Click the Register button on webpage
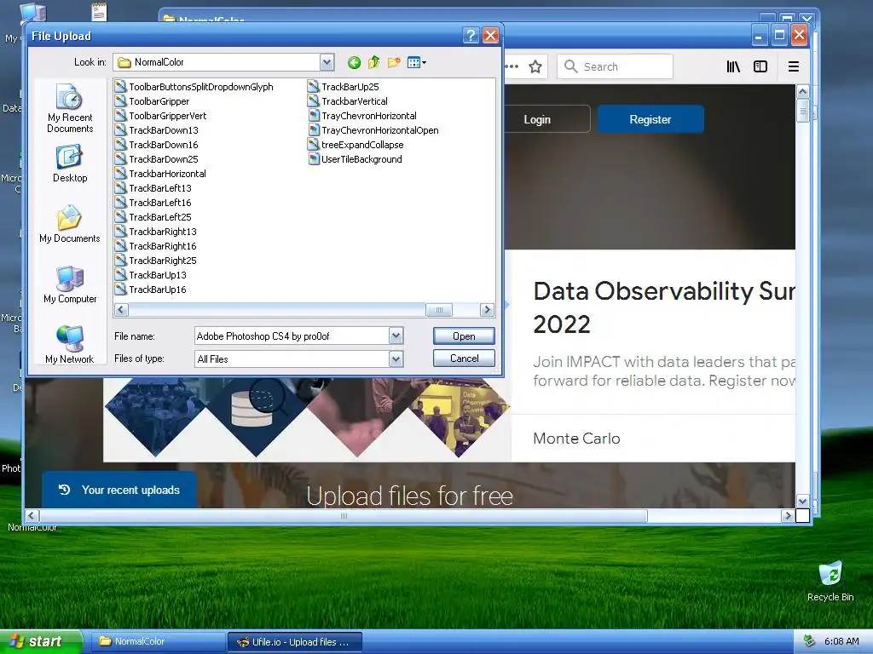 pos(650,119)
